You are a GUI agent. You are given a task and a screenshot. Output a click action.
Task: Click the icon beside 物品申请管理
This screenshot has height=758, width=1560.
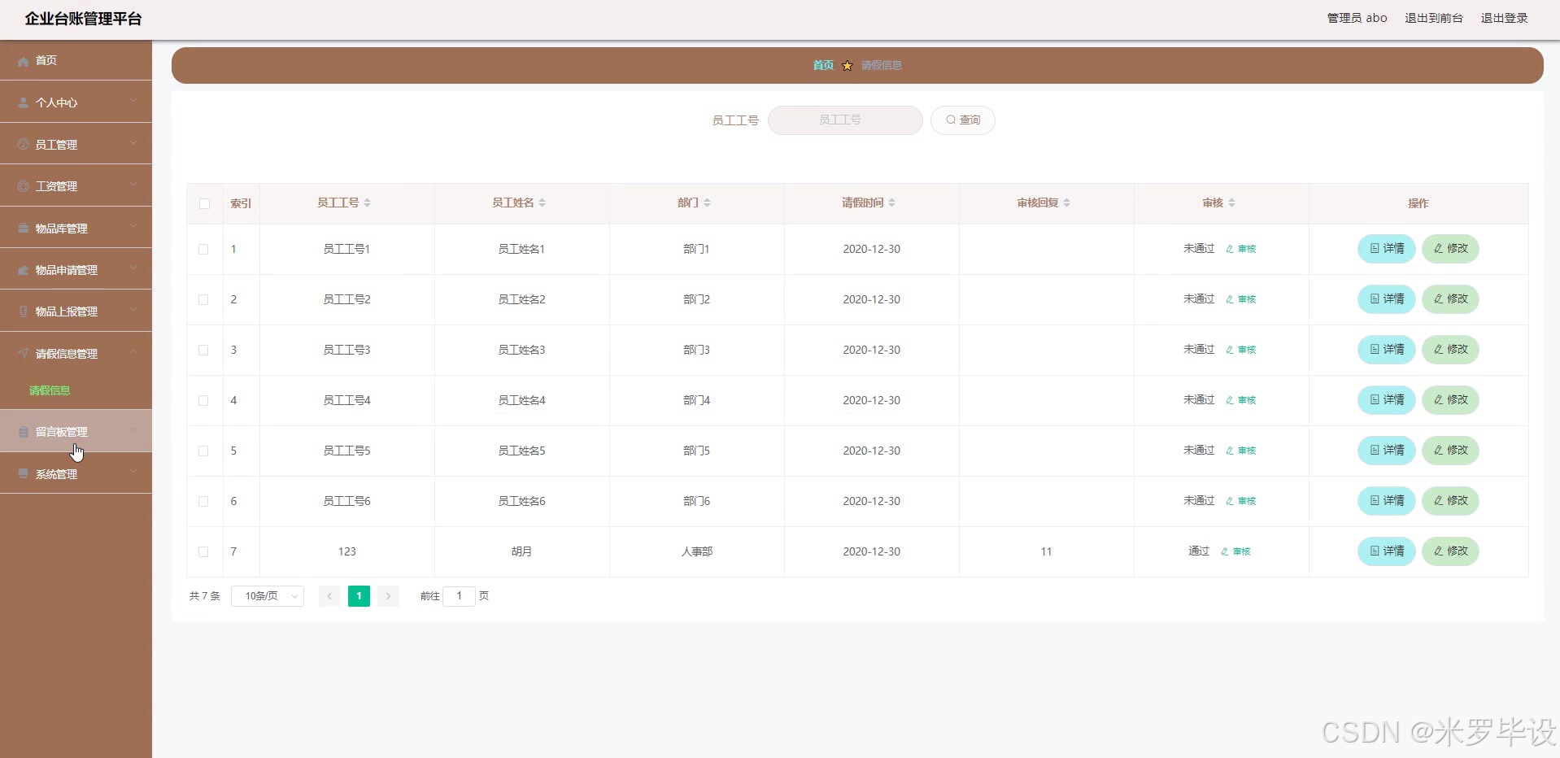[x=24, y=270]
